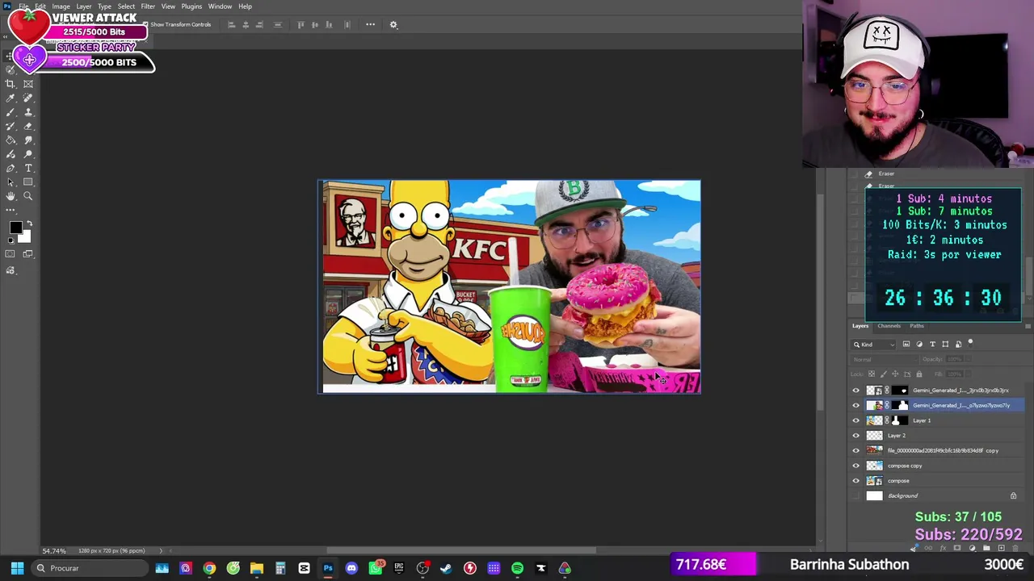Open status bar info arrow
The image size is (1034, 581).
pyautogui.click(x=161, y=551)
